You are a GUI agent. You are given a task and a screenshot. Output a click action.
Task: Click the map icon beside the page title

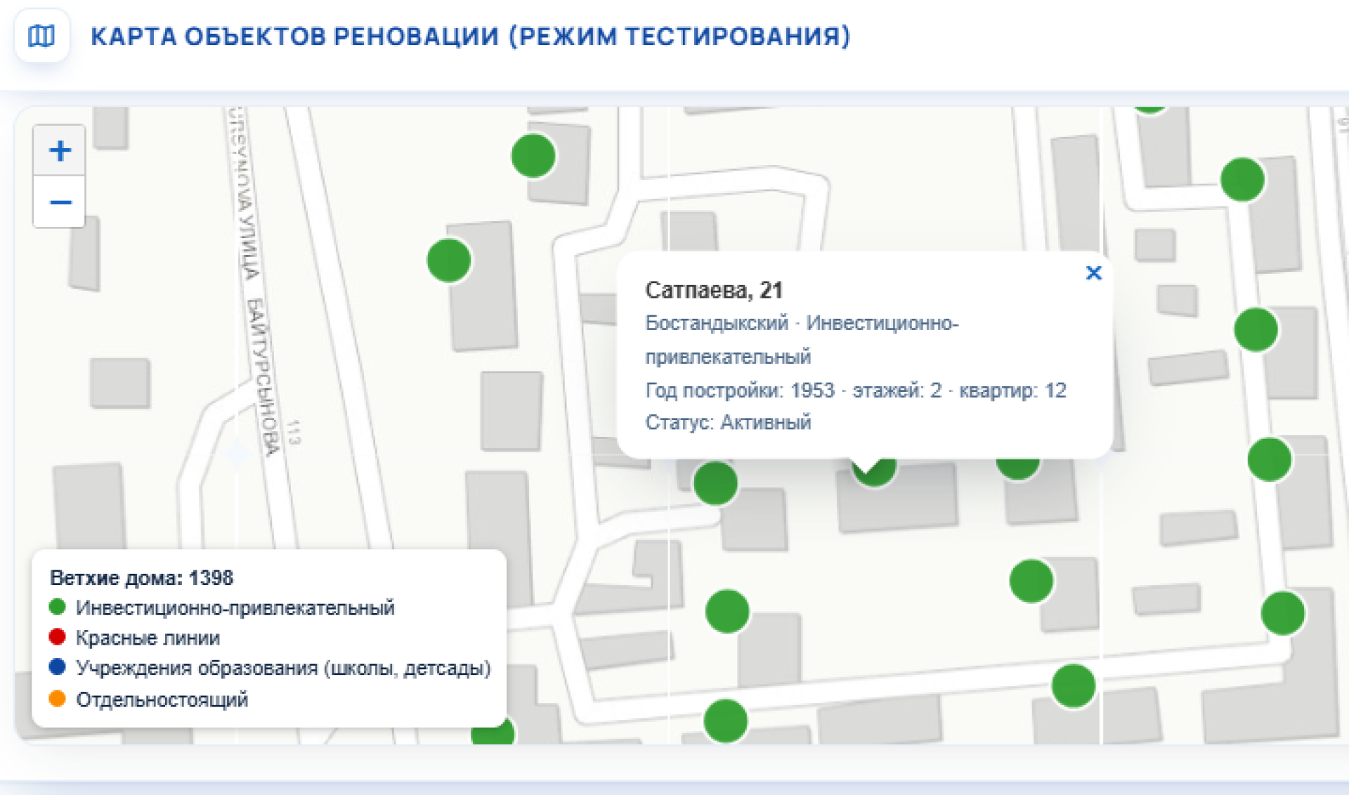tap(41, 35)
